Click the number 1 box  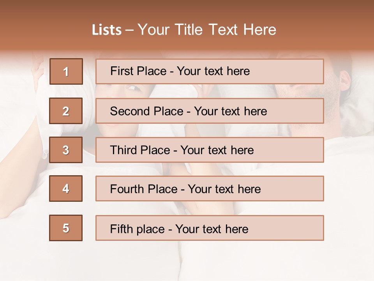pos(66,71)
